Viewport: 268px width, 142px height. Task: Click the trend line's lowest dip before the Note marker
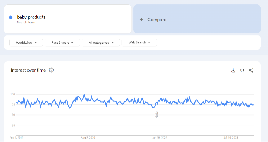[x=153, y=108]
